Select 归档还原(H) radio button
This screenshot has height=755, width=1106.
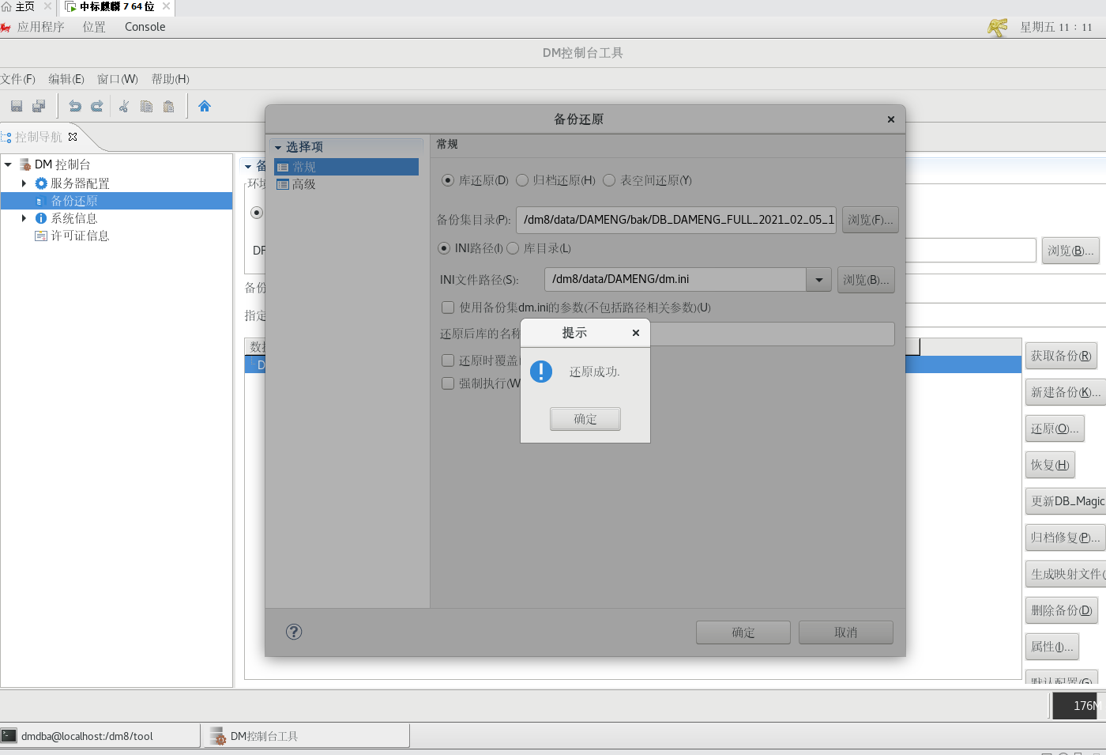pyautogui.click(x=522, y=180)
